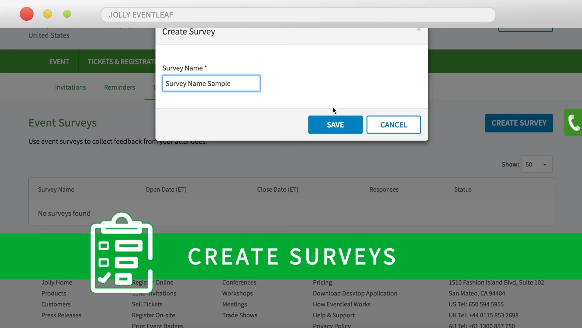Click the CREATE SURVEY button

[x=518, y=123]
